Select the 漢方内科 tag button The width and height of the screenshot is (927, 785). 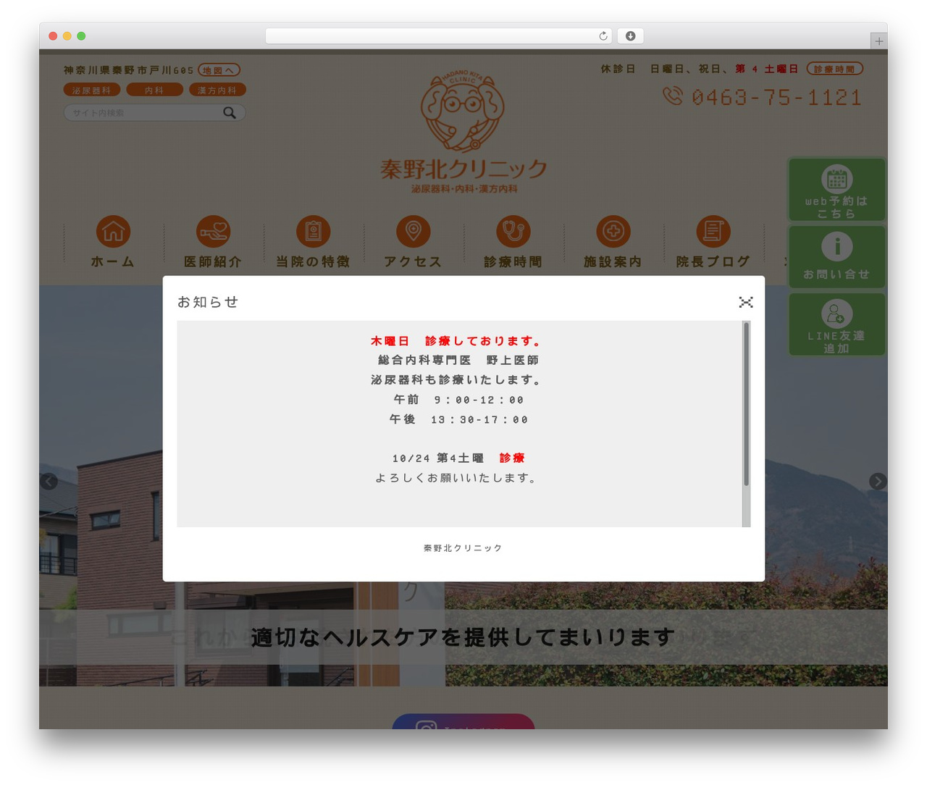(x=217, y=90)
